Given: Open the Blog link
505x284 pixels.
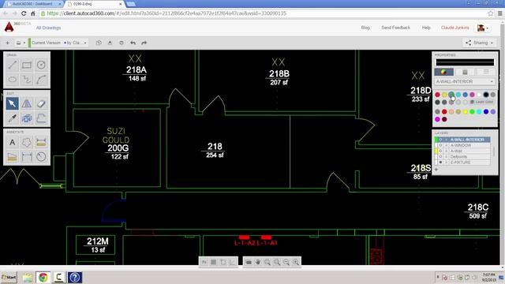Looking at the screenshot, I should pos(365,28).
